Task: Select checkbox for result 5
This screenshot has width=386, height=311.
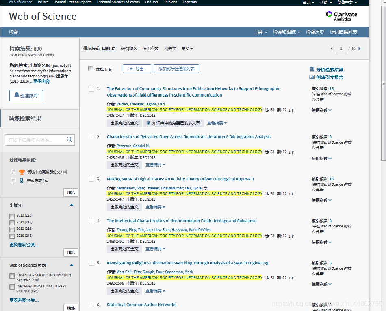Action: tap(91, 263)
